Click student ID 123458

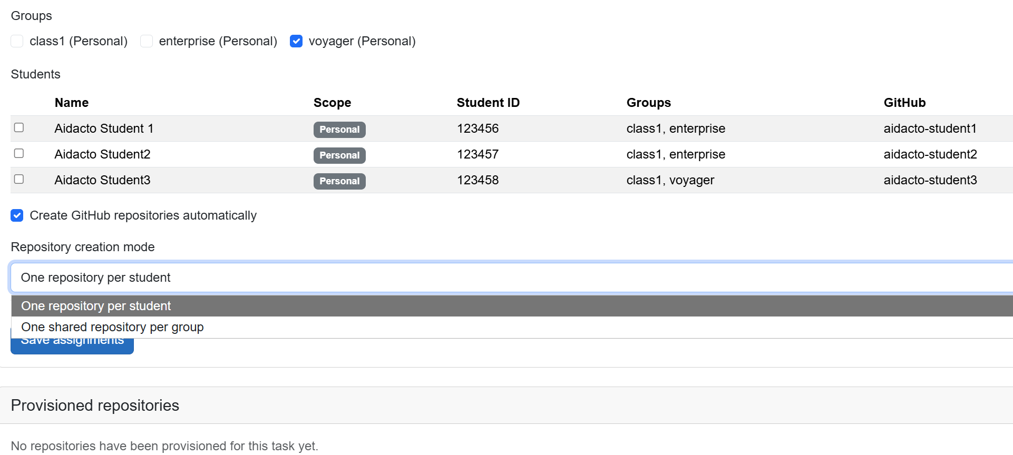478,180
